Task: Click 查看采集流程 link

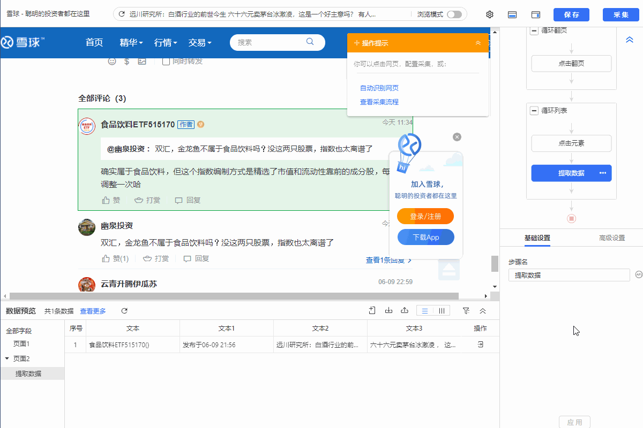Action: coord(379,102)
